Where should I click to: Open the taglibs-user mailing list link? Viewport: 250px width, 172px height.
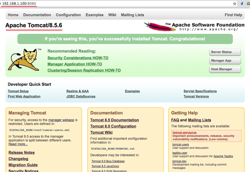click(x=180, y=153)
